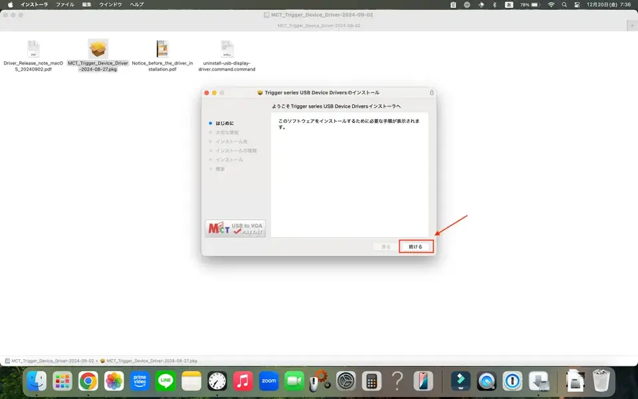This screenshot has width=638, height=399.
Task: Open the Apple menu
Action: point(11,5)
